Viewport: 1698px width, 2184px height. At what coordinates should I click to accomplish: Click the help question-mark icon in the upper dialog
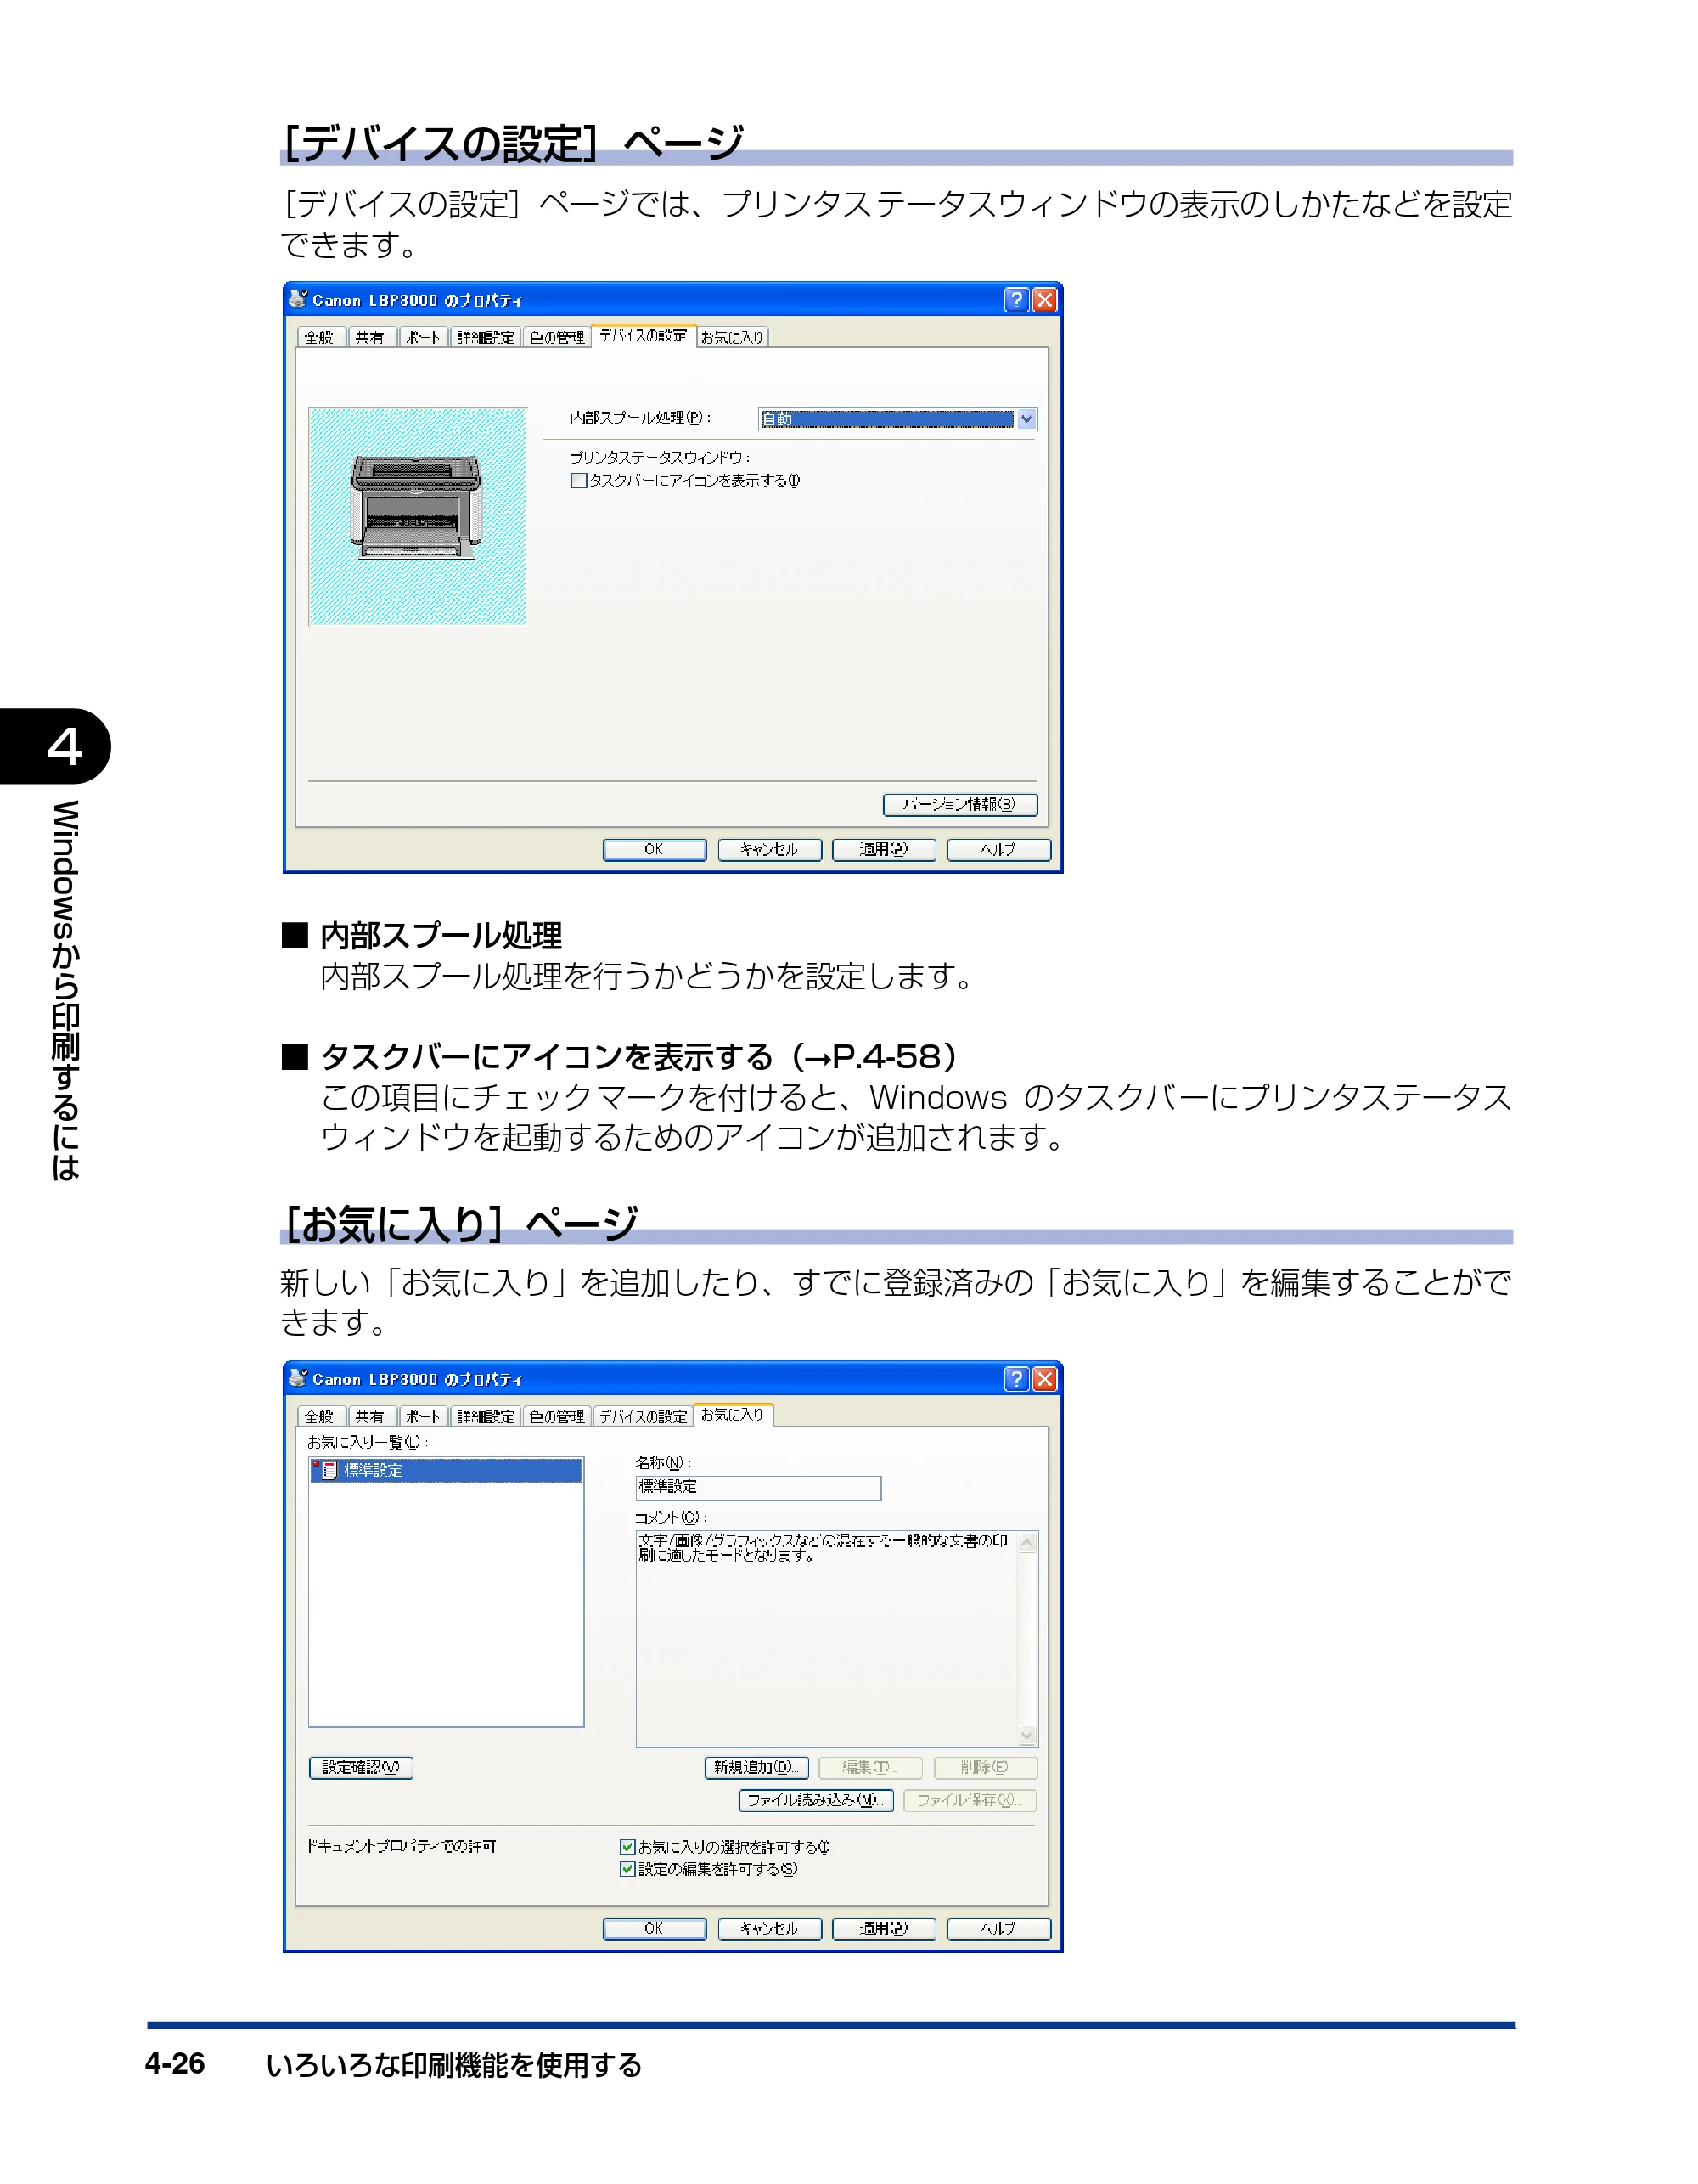tap(1016, 300)
